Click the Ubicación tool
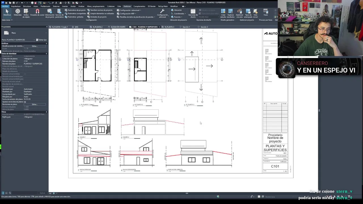The height and width of the screenshot is (204, 363). click(x=176, y=10)
